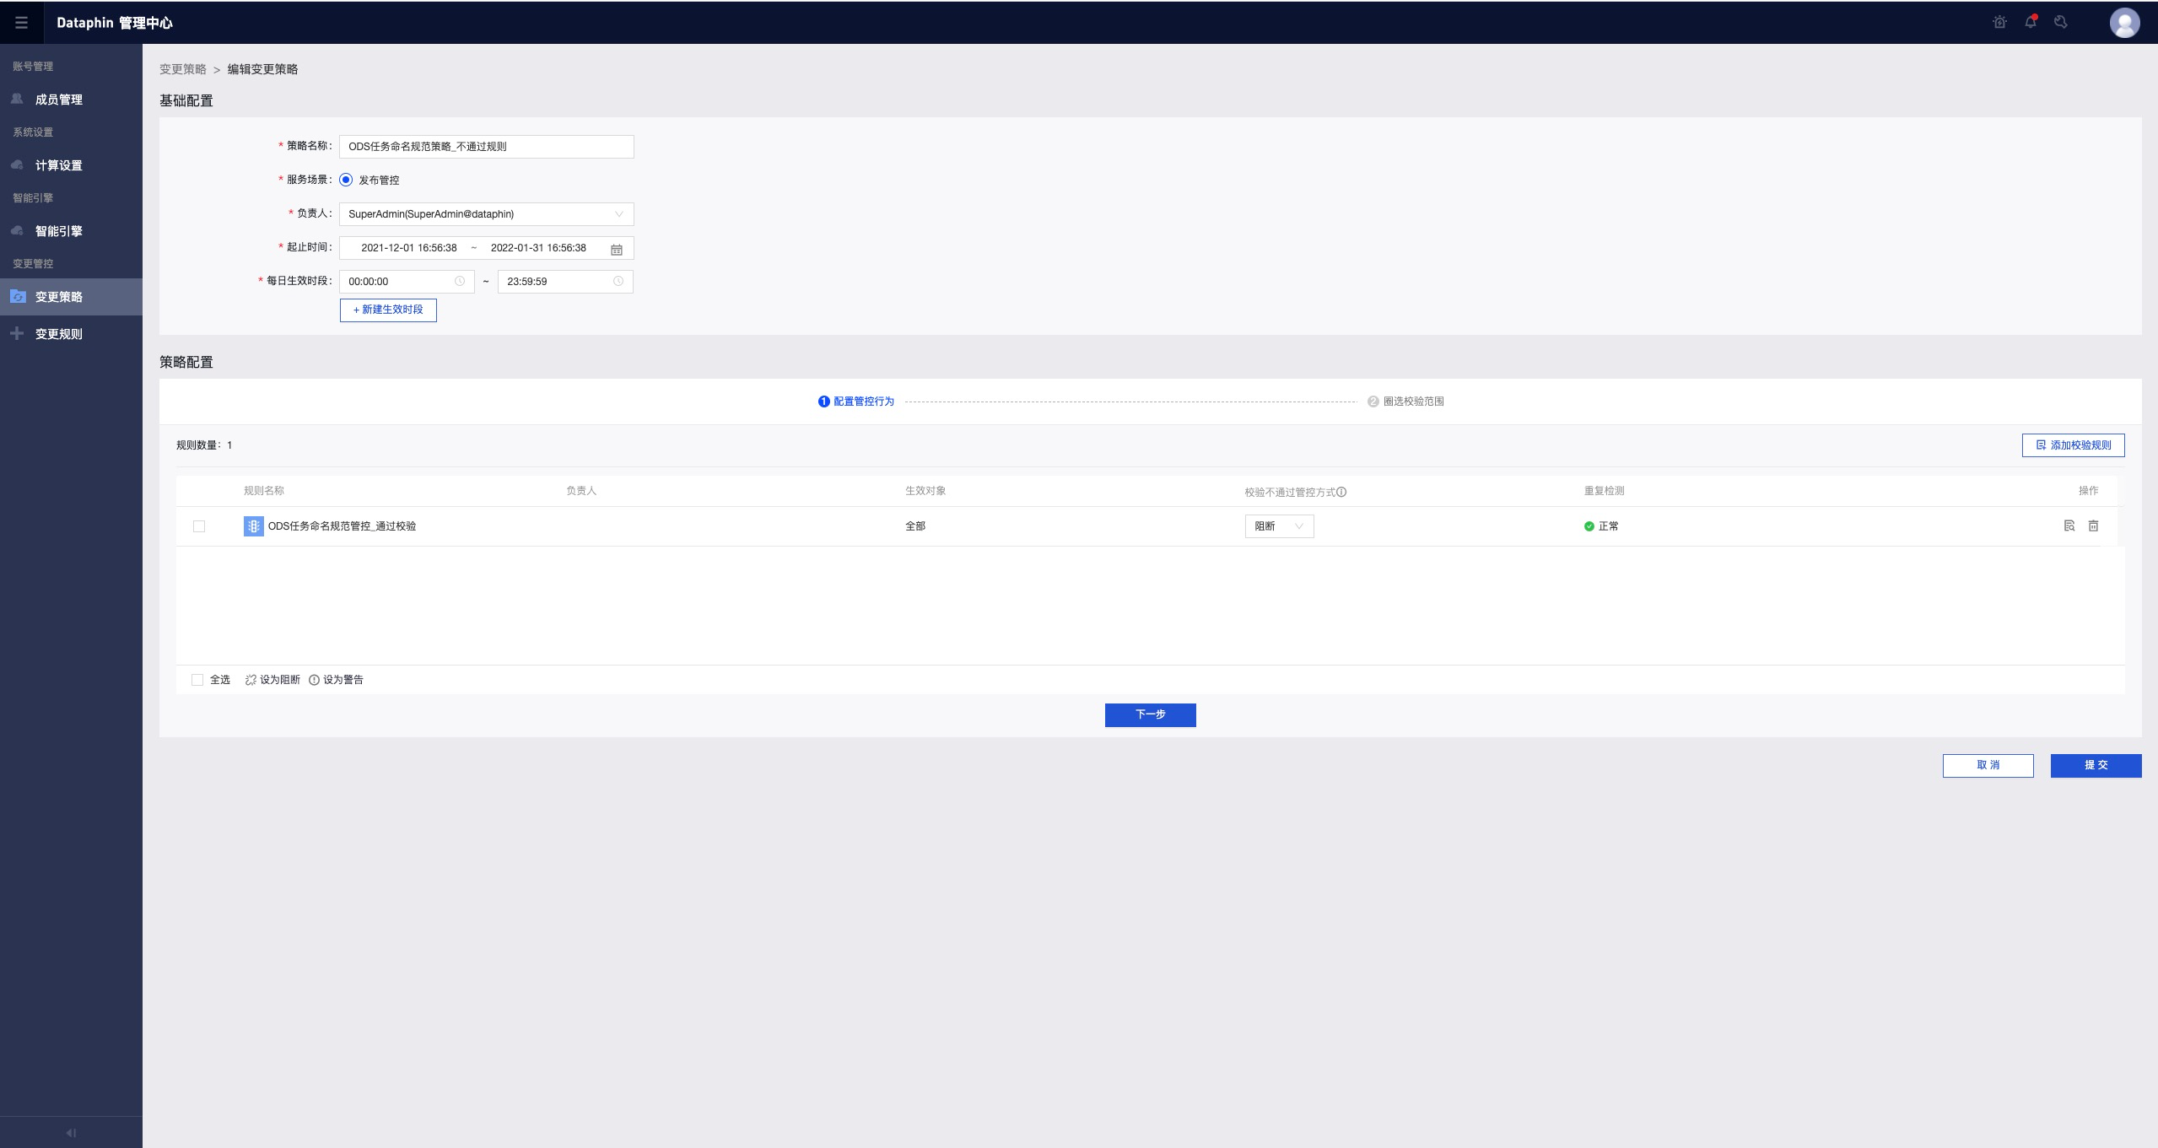Submit the policy with the 提交 button
Screen dimensions: 2158x1148
[x=2096, y=765]
